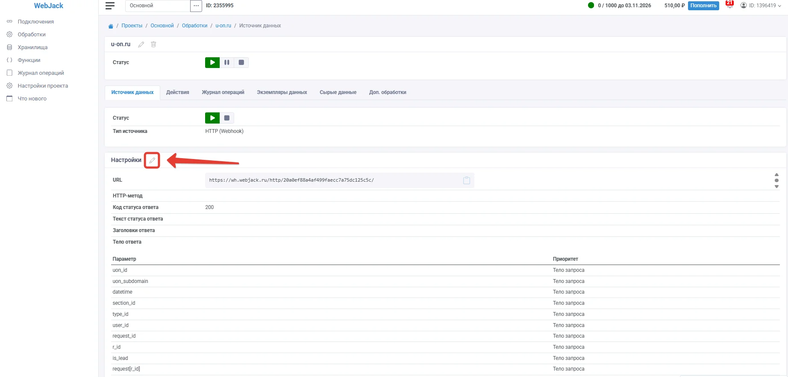Viewport: 788px width, 377px height.
Task: Open the Основной project selector
Action: (158, 6)
